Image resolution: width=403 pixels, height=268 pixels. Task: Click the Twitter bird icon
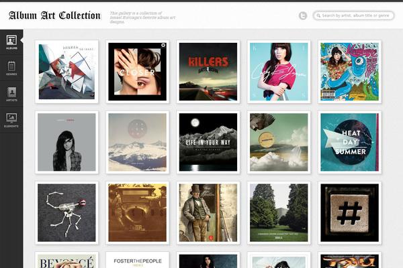pyautogui.click(x=303, y=15)
